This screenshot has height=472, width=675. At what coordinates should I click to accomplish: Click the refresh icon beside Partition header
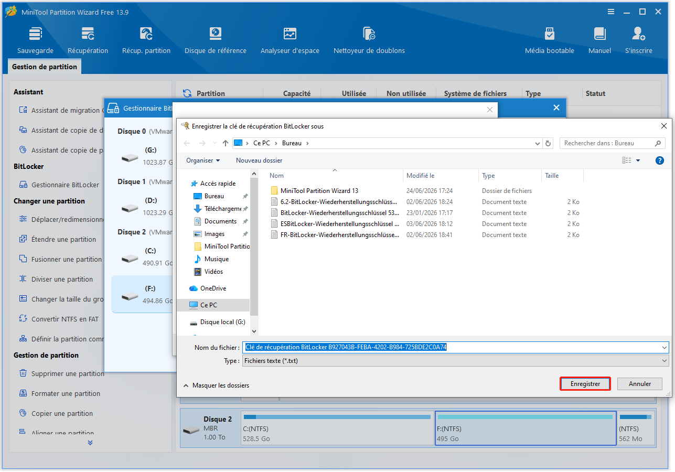(187, 93)
